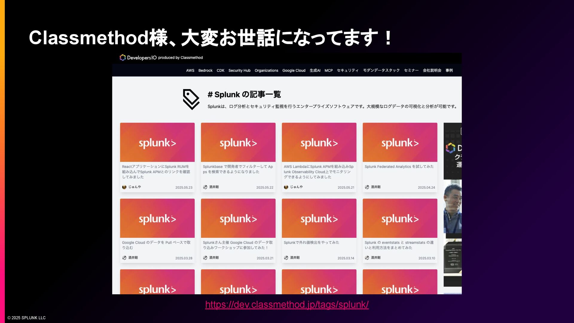Click splunk thumbnail of React RUM article
The height and width of the screenshot is (323, 574).
click(x=157, y=142)
